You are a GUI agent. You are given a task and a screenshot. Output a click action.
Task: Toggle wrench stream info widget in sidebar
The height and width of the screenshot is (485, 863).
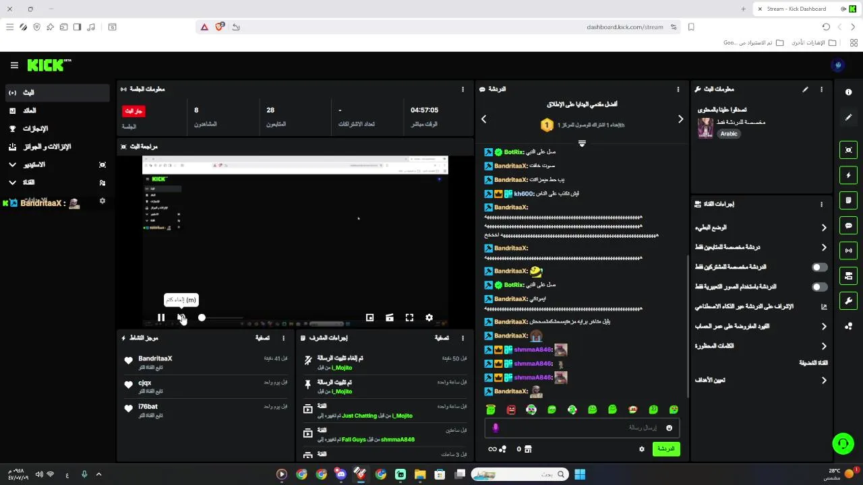point(848,300)
